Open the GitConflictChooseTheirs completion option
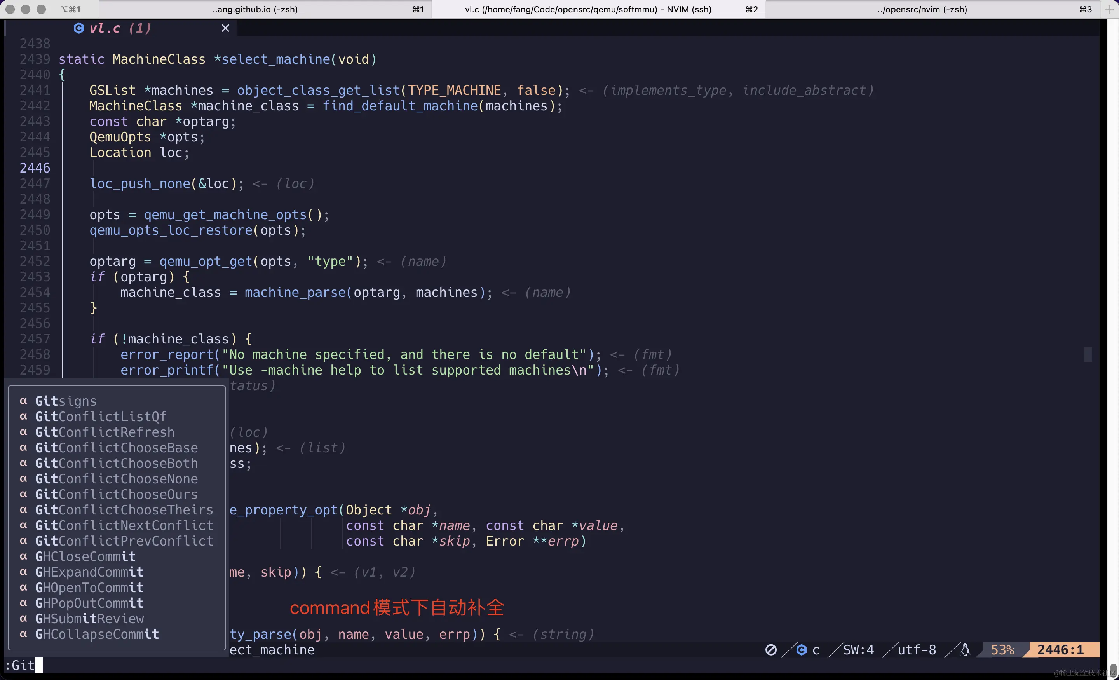The image size is (1119, 680). pyautogui.click(x=124, y=510)
